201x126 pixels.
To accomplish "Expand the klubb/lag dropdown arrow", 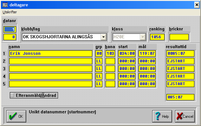I will 103,37.
